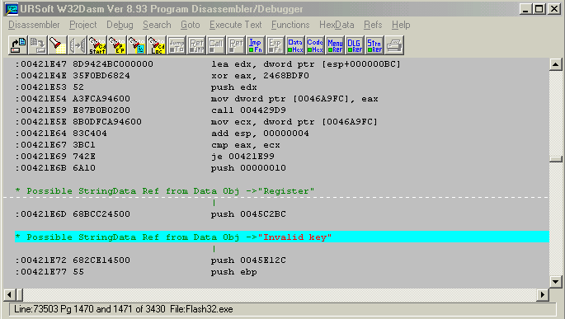This screenshot has width=565, height=319.
Task: Click the vertical scrollbar thumb
Action: tap(556, 159)
